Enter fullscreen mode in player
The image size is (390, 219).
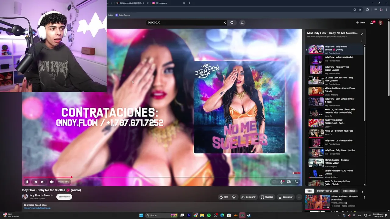point(296,182)
